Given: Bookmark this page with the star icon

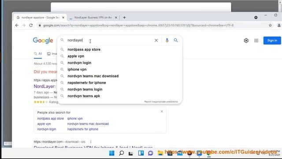Looking at the screenshot, I should pyautogui.click(x=270, y=26).
